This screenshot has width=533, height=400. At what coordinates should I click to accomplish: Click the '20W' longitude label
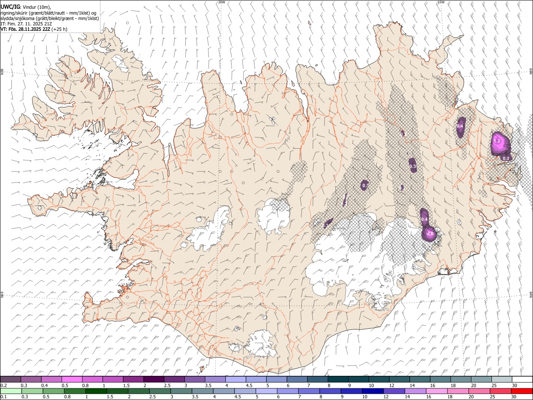[x=222, y=2]
